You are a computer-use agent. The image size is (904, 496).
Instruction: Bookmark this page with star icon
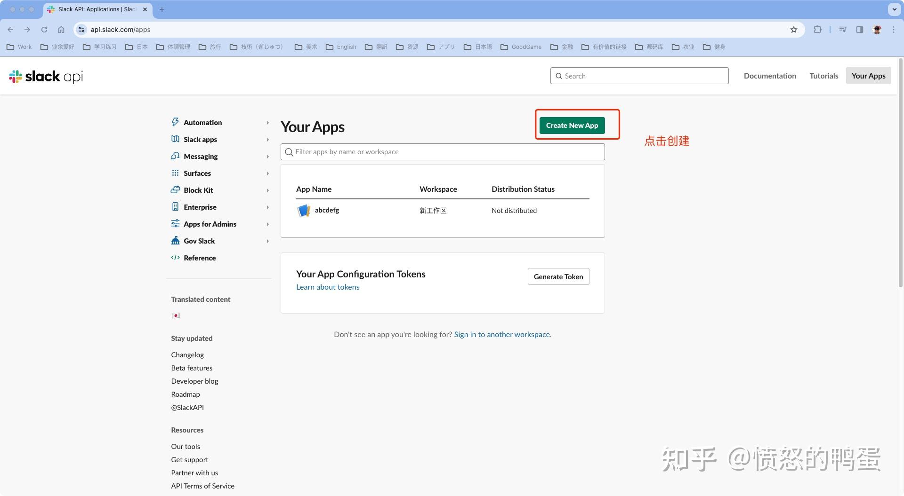(794, 30)
